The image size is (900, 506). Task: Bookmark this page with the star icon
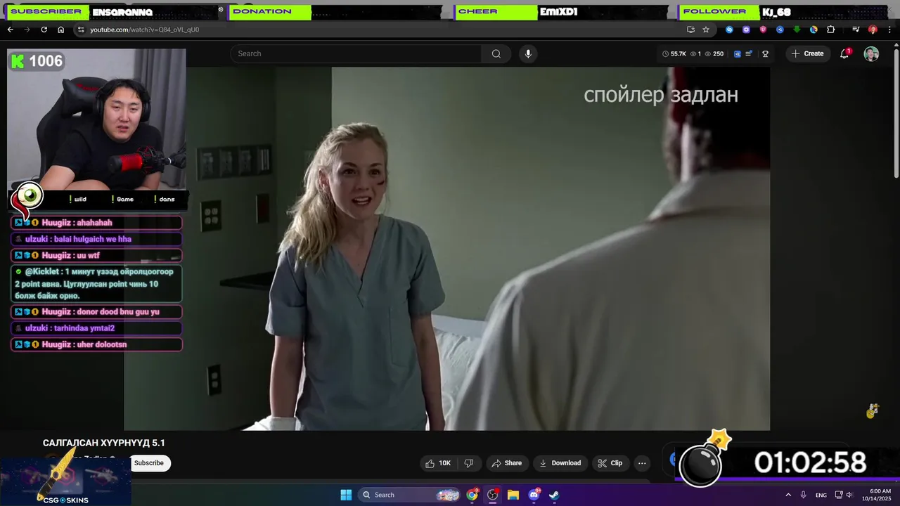[706, 30]
